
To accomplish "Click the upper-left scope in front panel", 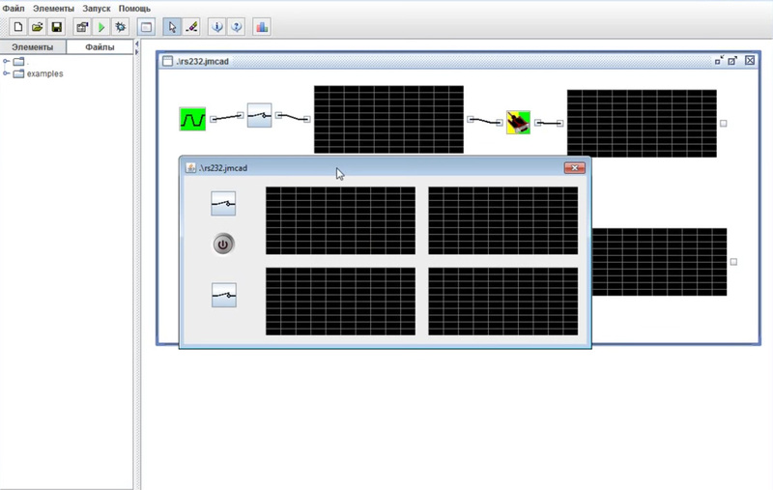I will (x=340, y=220).
